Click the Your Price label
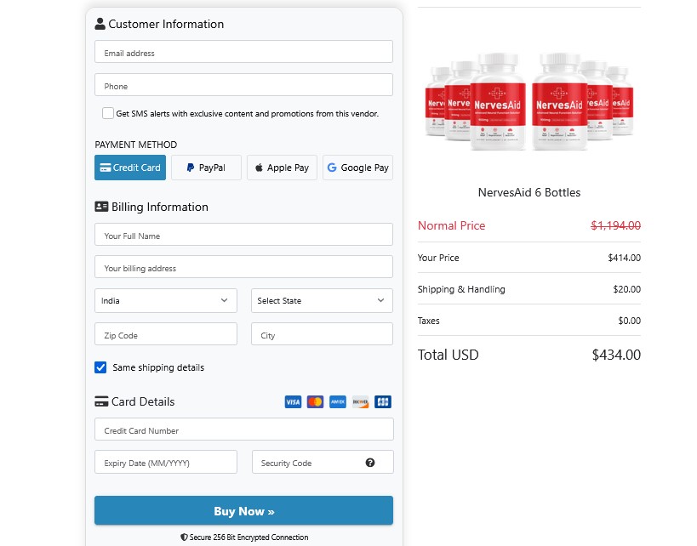Screen dimensions: 697x546 coord(438,258)
